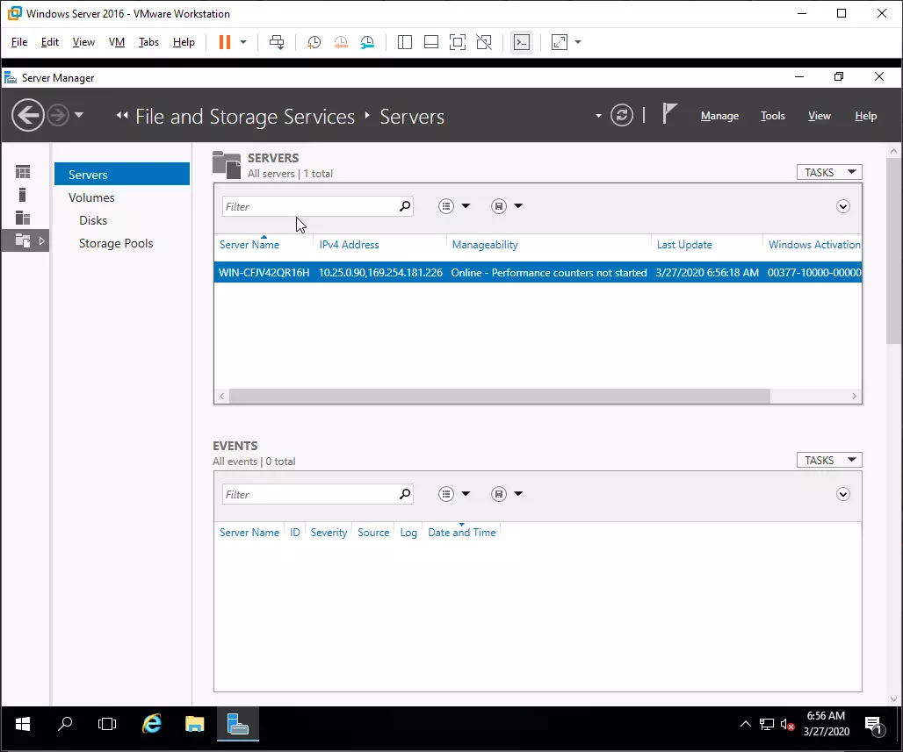Click the VMware pause button icon
The height and width of the screenshot is (752, 903).
pos(225,42)
